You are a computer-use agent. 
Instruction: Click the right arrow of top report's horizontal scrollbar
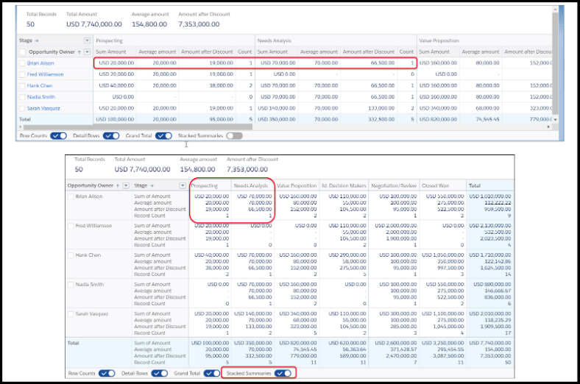pos(548,127)
